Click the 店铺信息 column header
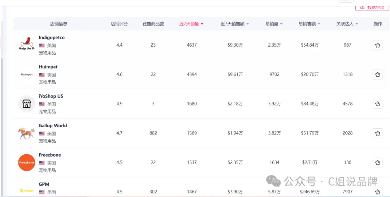Viewport: 390px width, 197px height. click(59, 24)
